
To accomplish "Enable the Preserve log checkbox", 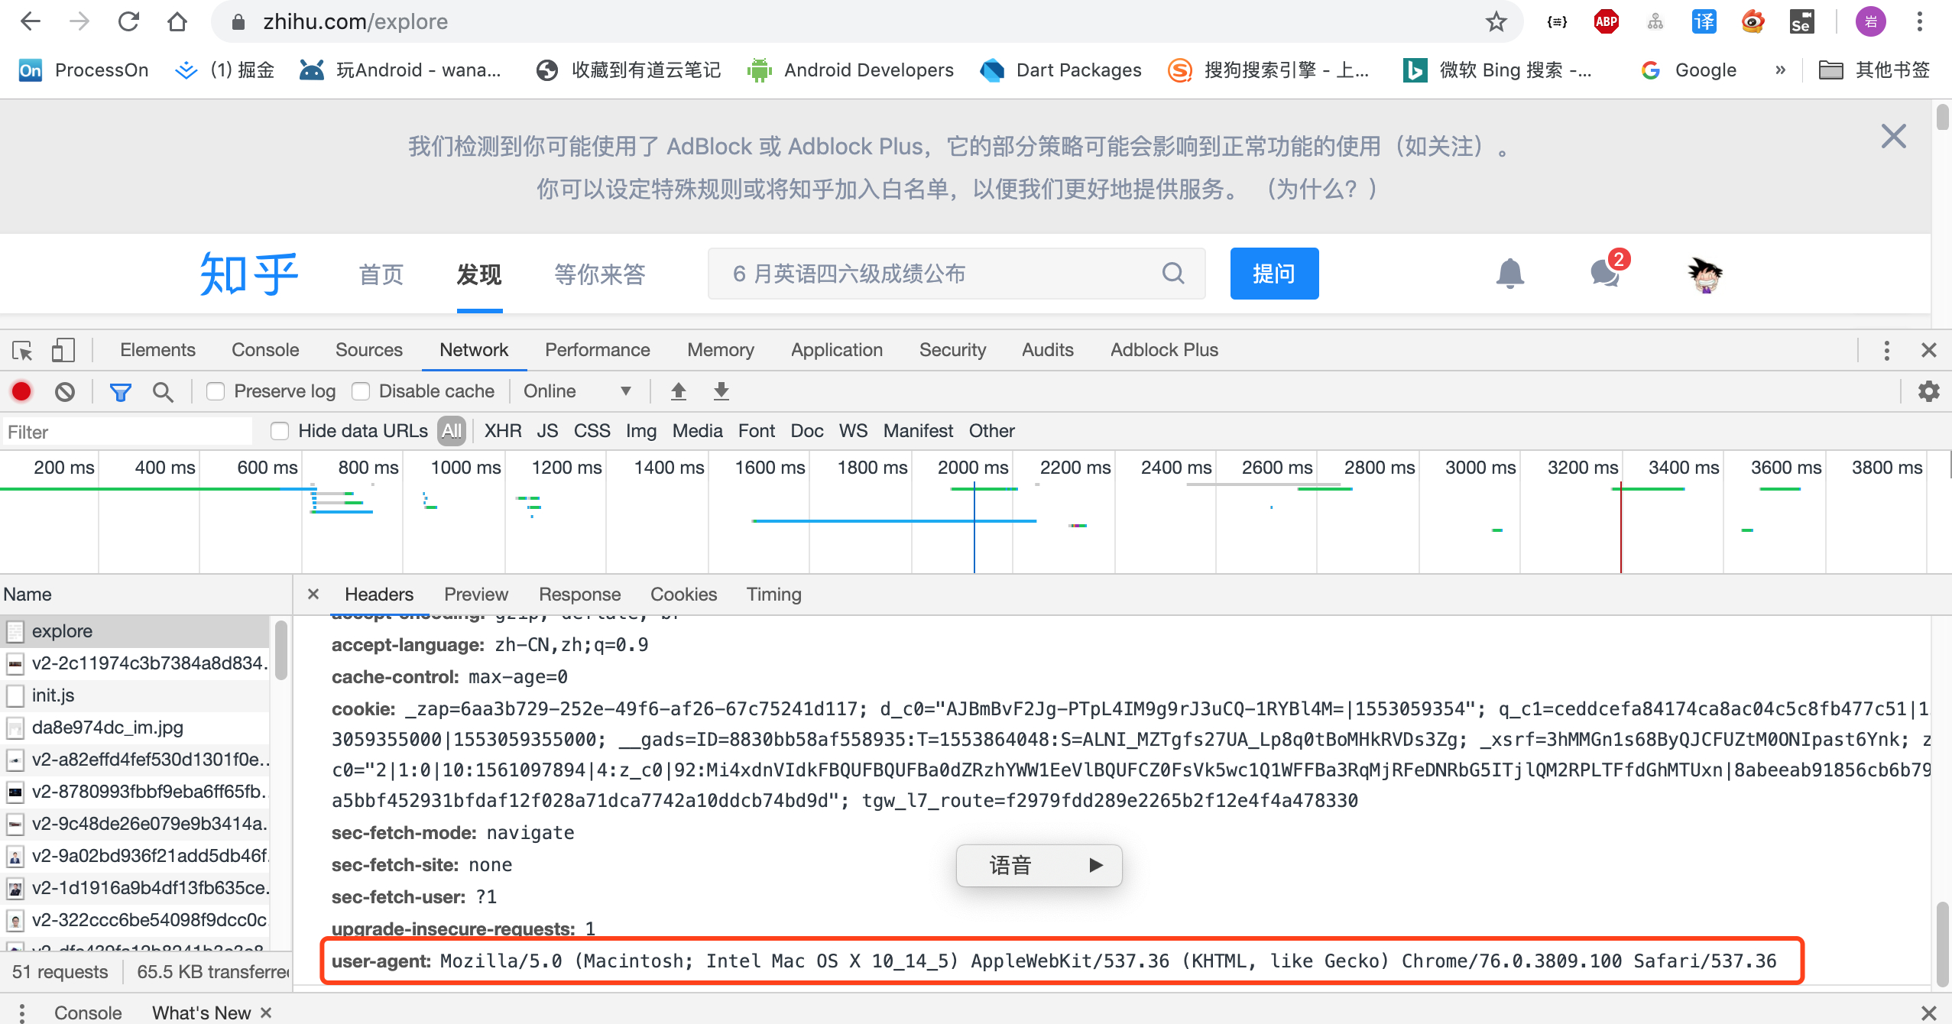I will pyautogui.click(x=216, y=391).
